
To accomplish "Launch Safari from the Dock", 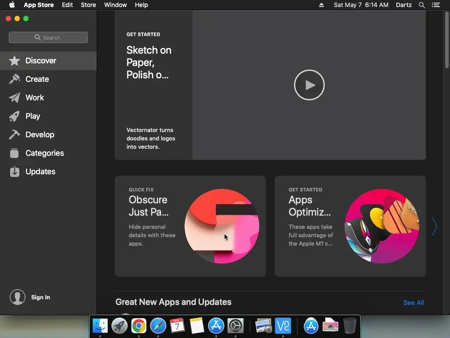I will click(x=158, y=326).
